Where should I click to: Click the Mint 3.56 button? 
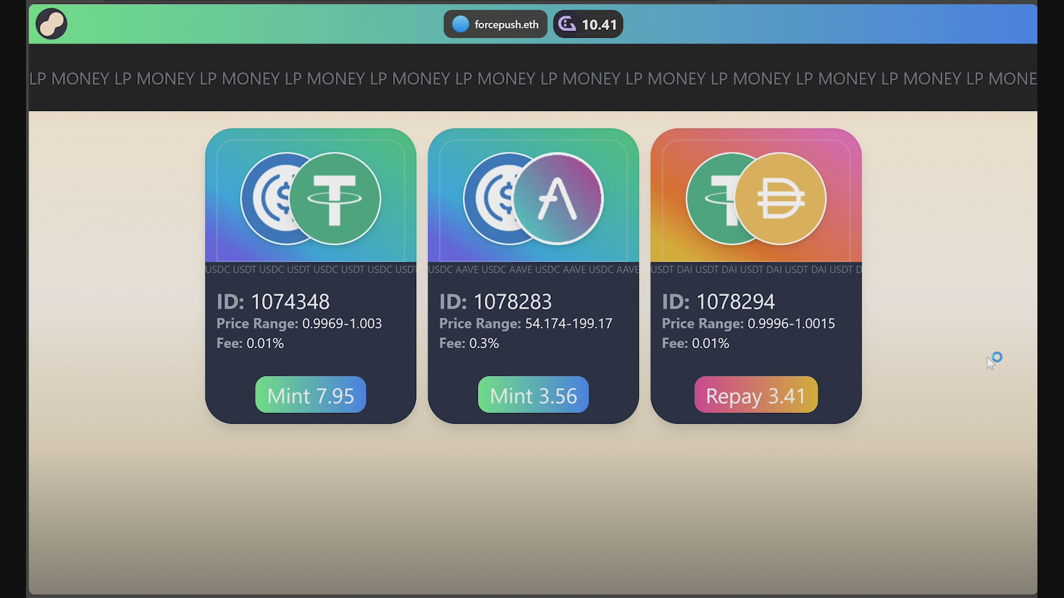(x=533, y=395)
